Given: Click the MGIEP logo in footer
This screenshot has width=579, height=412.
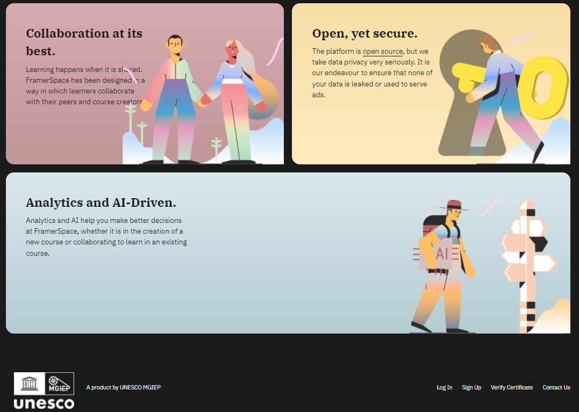Looking at the screenshot, I should point(59,384).
